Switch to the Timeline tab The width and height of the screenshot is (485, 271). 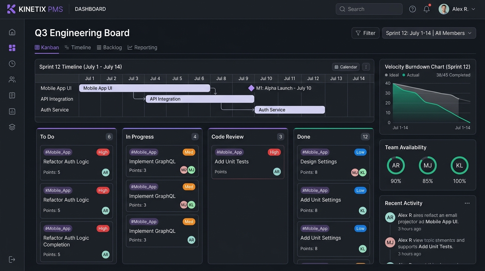point(78,48)
